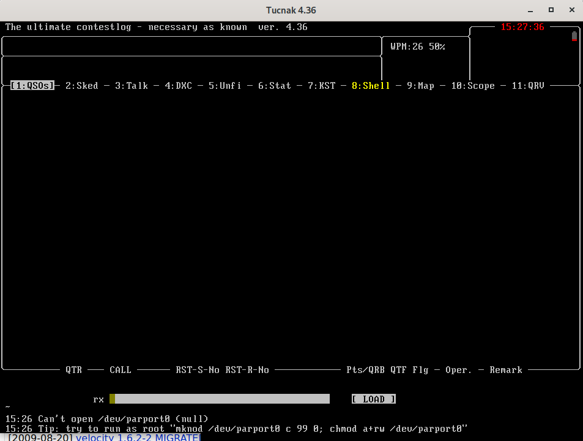This screenshot has height=441, width=583.
Task: Close the Tucnak 4.36 window
Action: (x=572, y=10)
